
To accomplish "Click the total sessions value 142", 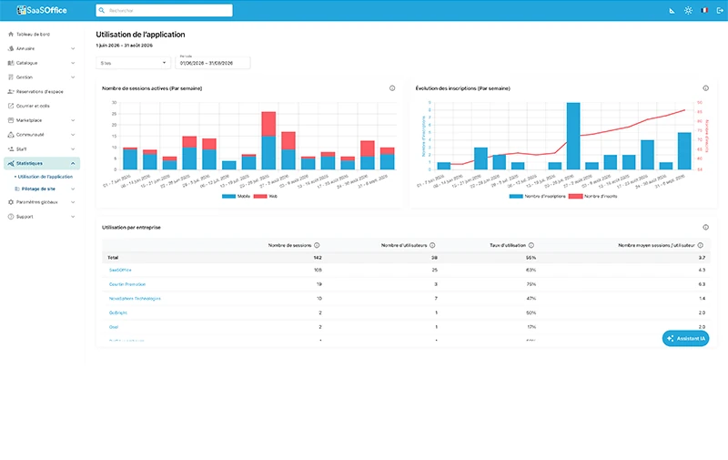I will [318, 258].
